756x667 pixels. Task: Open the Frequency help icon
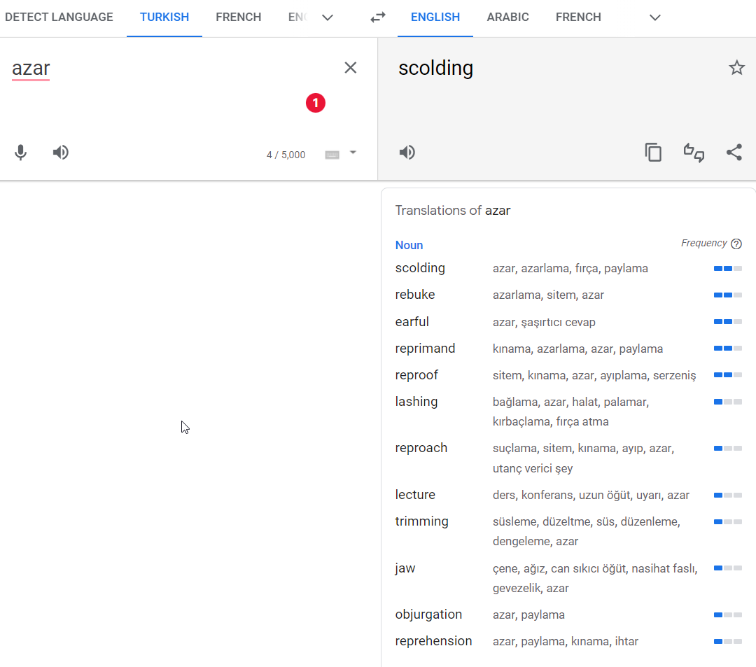click(x=736, y=244)
